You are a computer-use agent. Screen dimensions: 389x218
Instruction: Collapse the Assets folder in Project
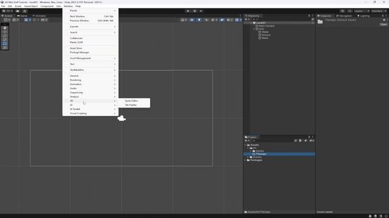[246, 145]
